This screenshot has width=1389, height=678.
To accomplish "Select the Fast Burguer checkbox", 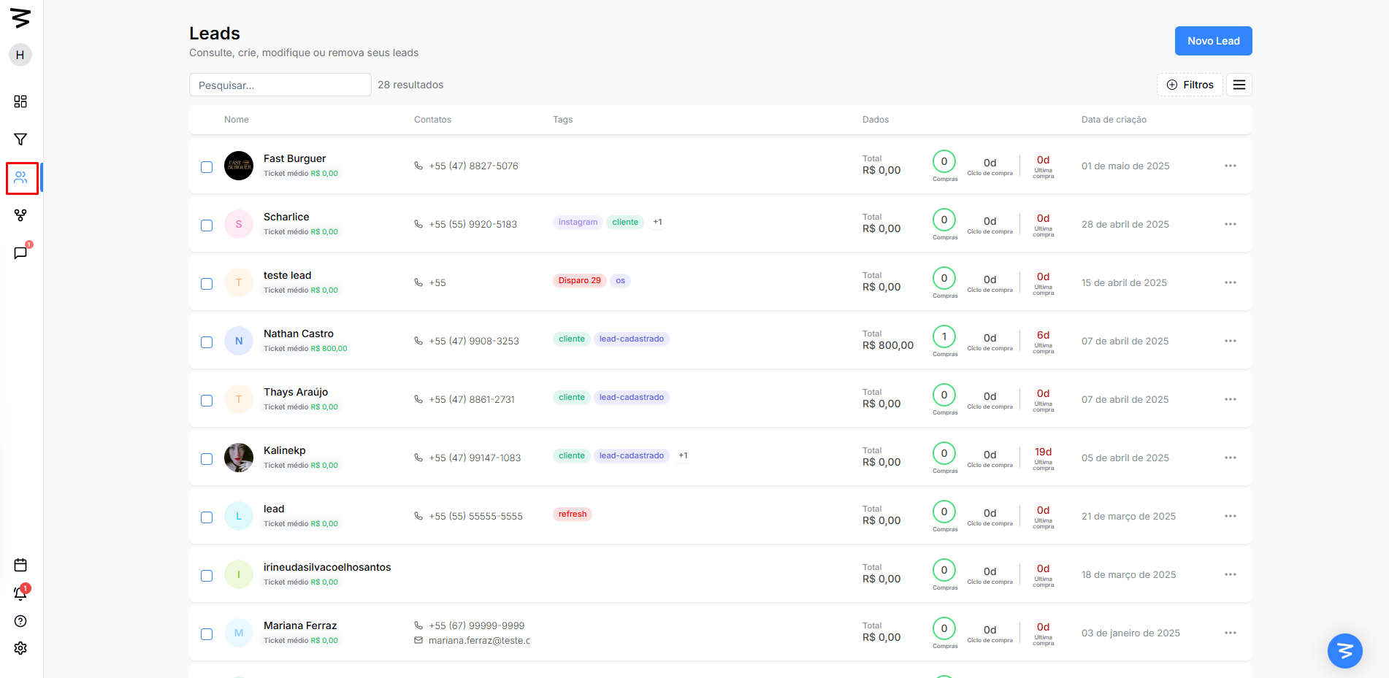I will point(207,167).
